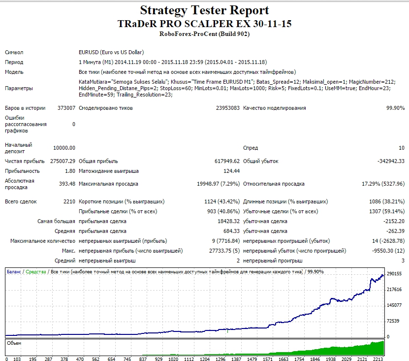Click the y-axis label '72539'
Screen dimensions: 409x361
coord(393,321)
